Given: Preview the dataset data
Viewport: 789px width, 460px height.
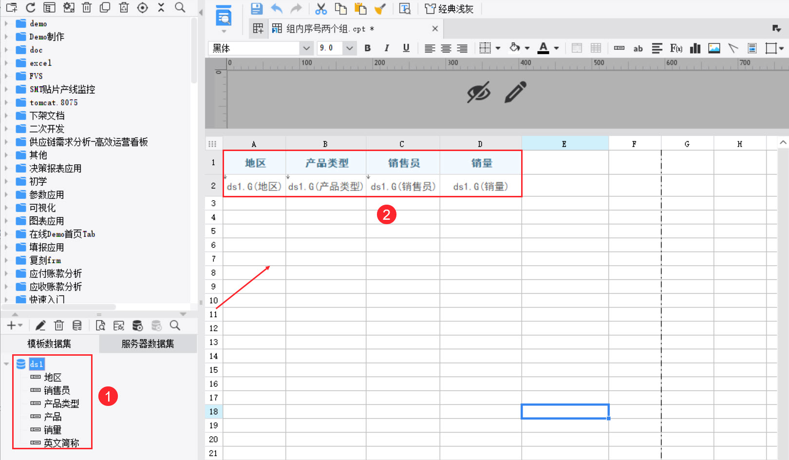Looking at the screenshot, I should [100, 326].
